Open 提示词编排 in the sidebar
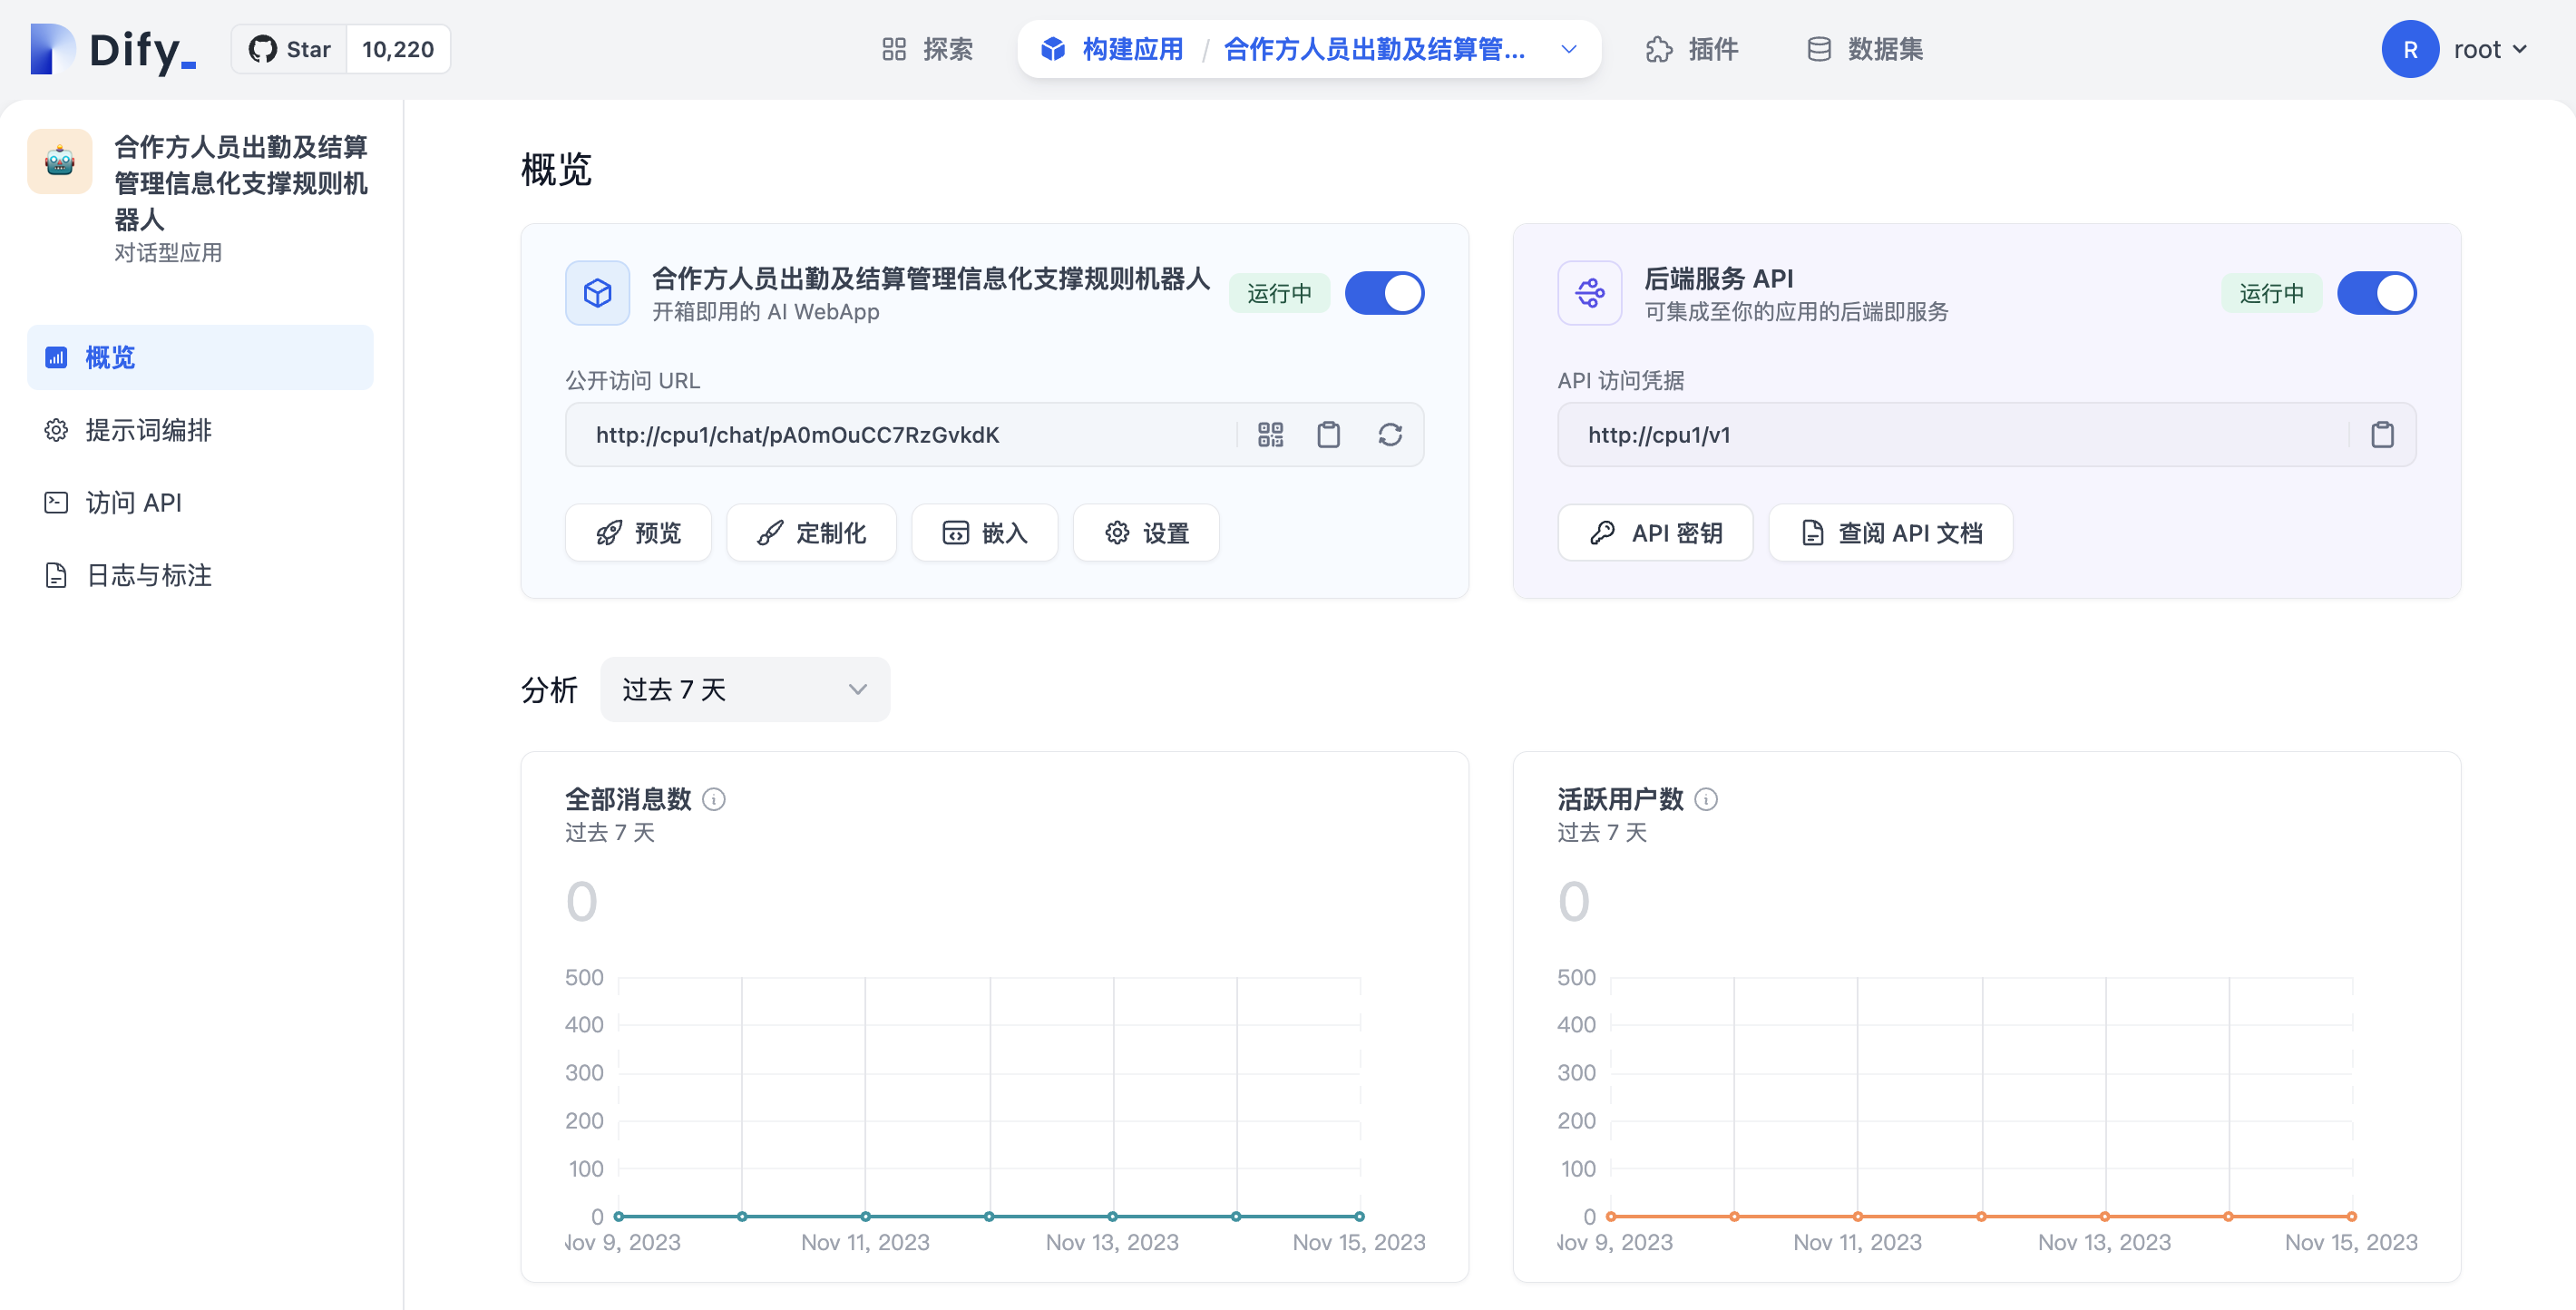 pos(148,430)
